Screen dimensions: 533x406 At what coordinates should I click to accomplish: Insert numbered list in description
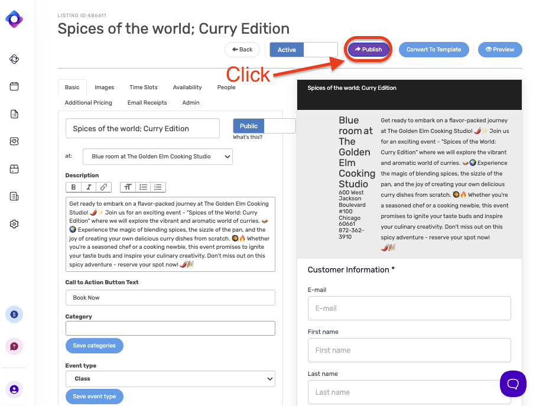click(x=158, y=187)
